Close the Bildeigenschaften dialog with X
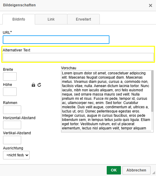Image resolution: width=156 pixels, height=176 pixels. coord(151,5)
